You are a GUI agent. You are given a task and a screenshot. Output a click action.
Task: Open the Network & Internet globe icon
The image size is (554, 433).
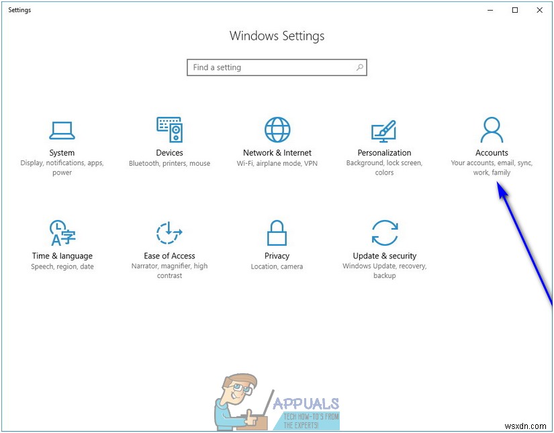[x=277, y=130]
